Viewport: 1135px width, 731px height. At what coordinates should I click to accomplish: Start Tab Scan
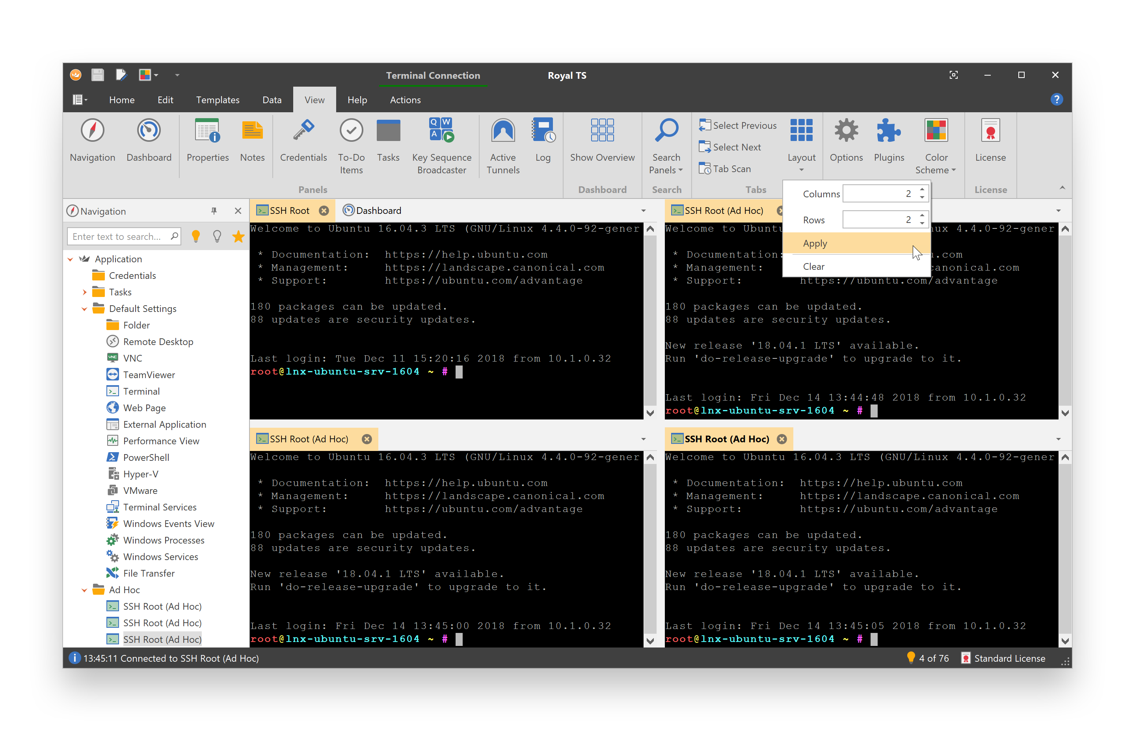(x=725, y=169)
